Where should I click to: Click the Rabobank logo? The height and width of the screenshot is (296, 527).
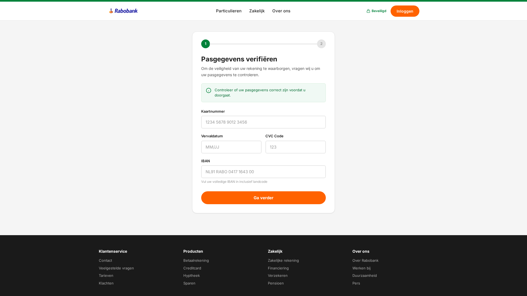tap(123, 11)
